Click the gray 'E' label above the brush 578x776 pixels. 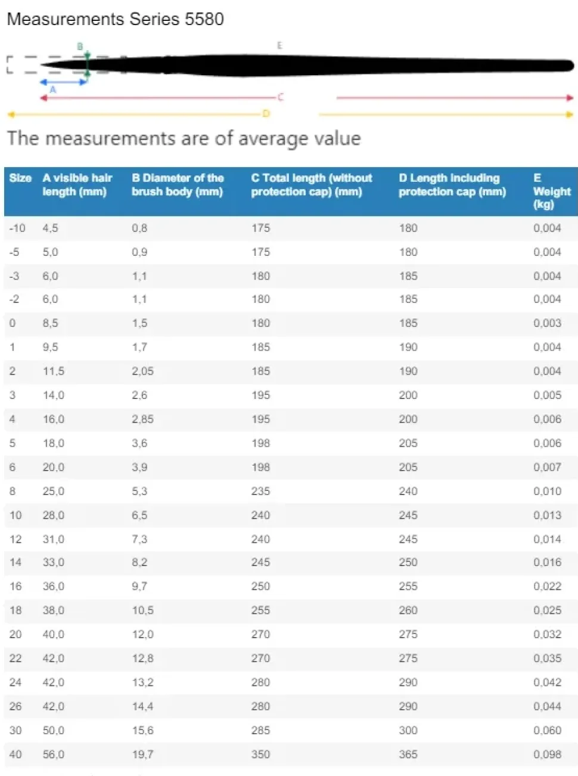click(279, 45)
